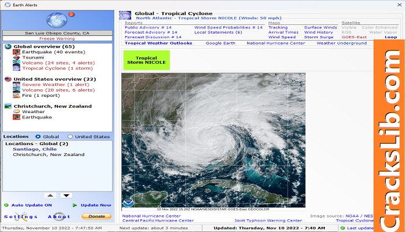Image resolution: width=406 pixels, height=232 pixels.
Task: Open Local Statements (6)
Action: (218, 32)
